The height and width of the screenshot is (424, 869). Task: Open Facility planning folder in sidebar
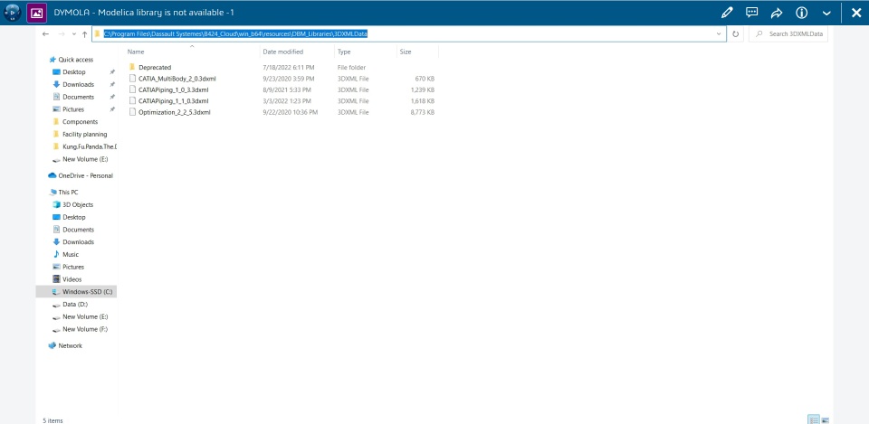click(84, 135)
